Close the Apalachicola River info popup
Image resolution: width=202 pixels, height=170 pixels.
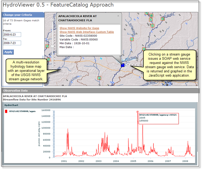pos(118,16)
